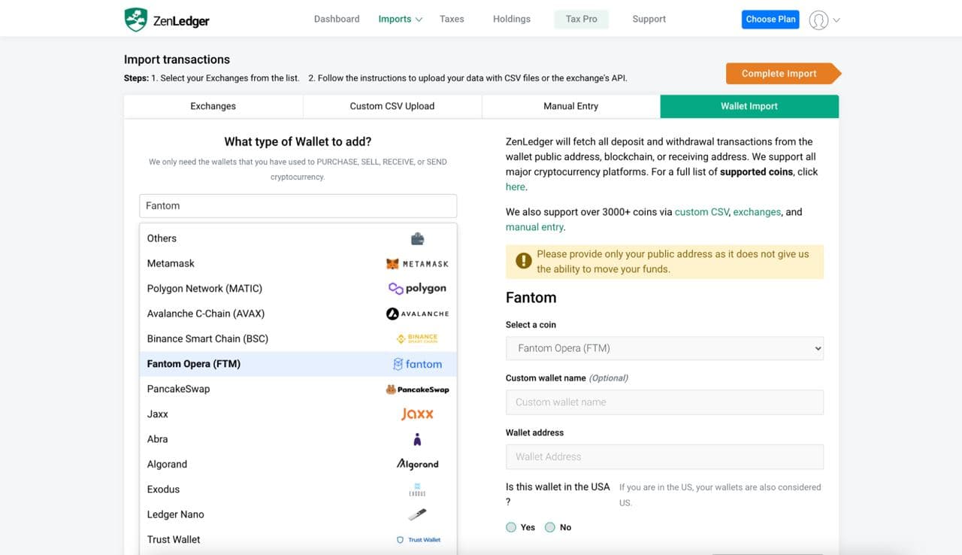Image resolution: width=962 pixels, height=555 pixels.
Task: Choose Algorand in the wallet list
Action: [x=298, y=464]
